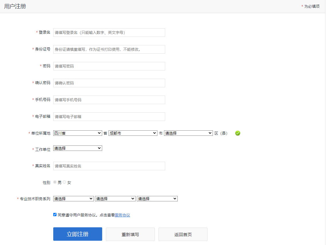326x245 pixels.
Task: Focus the 登录名 input field
Action: pyautogui.click(x=109, y=33)
